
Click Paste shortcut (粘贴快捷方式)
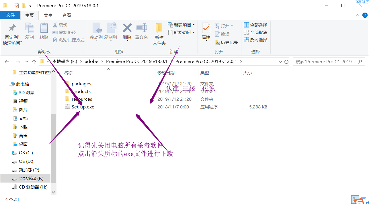click(69, 40)
